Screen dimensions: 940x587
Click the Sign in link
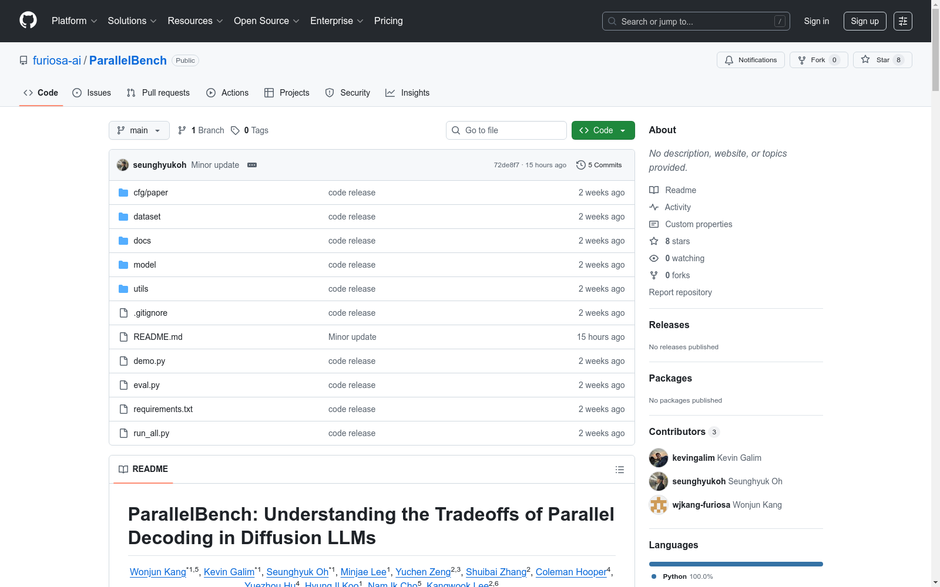pos(817,21)
